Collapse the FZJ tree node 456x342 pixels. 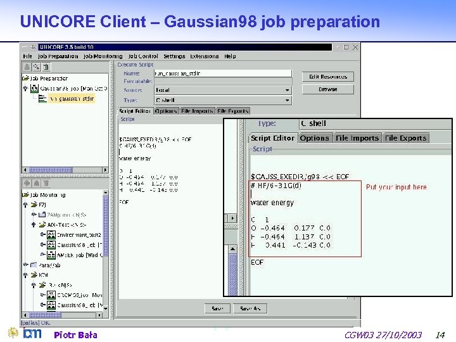pos(25,205)
